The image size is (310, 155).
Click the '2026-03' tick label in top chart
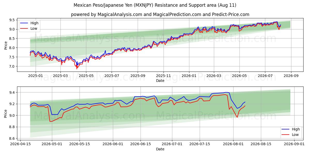[214, 76]
